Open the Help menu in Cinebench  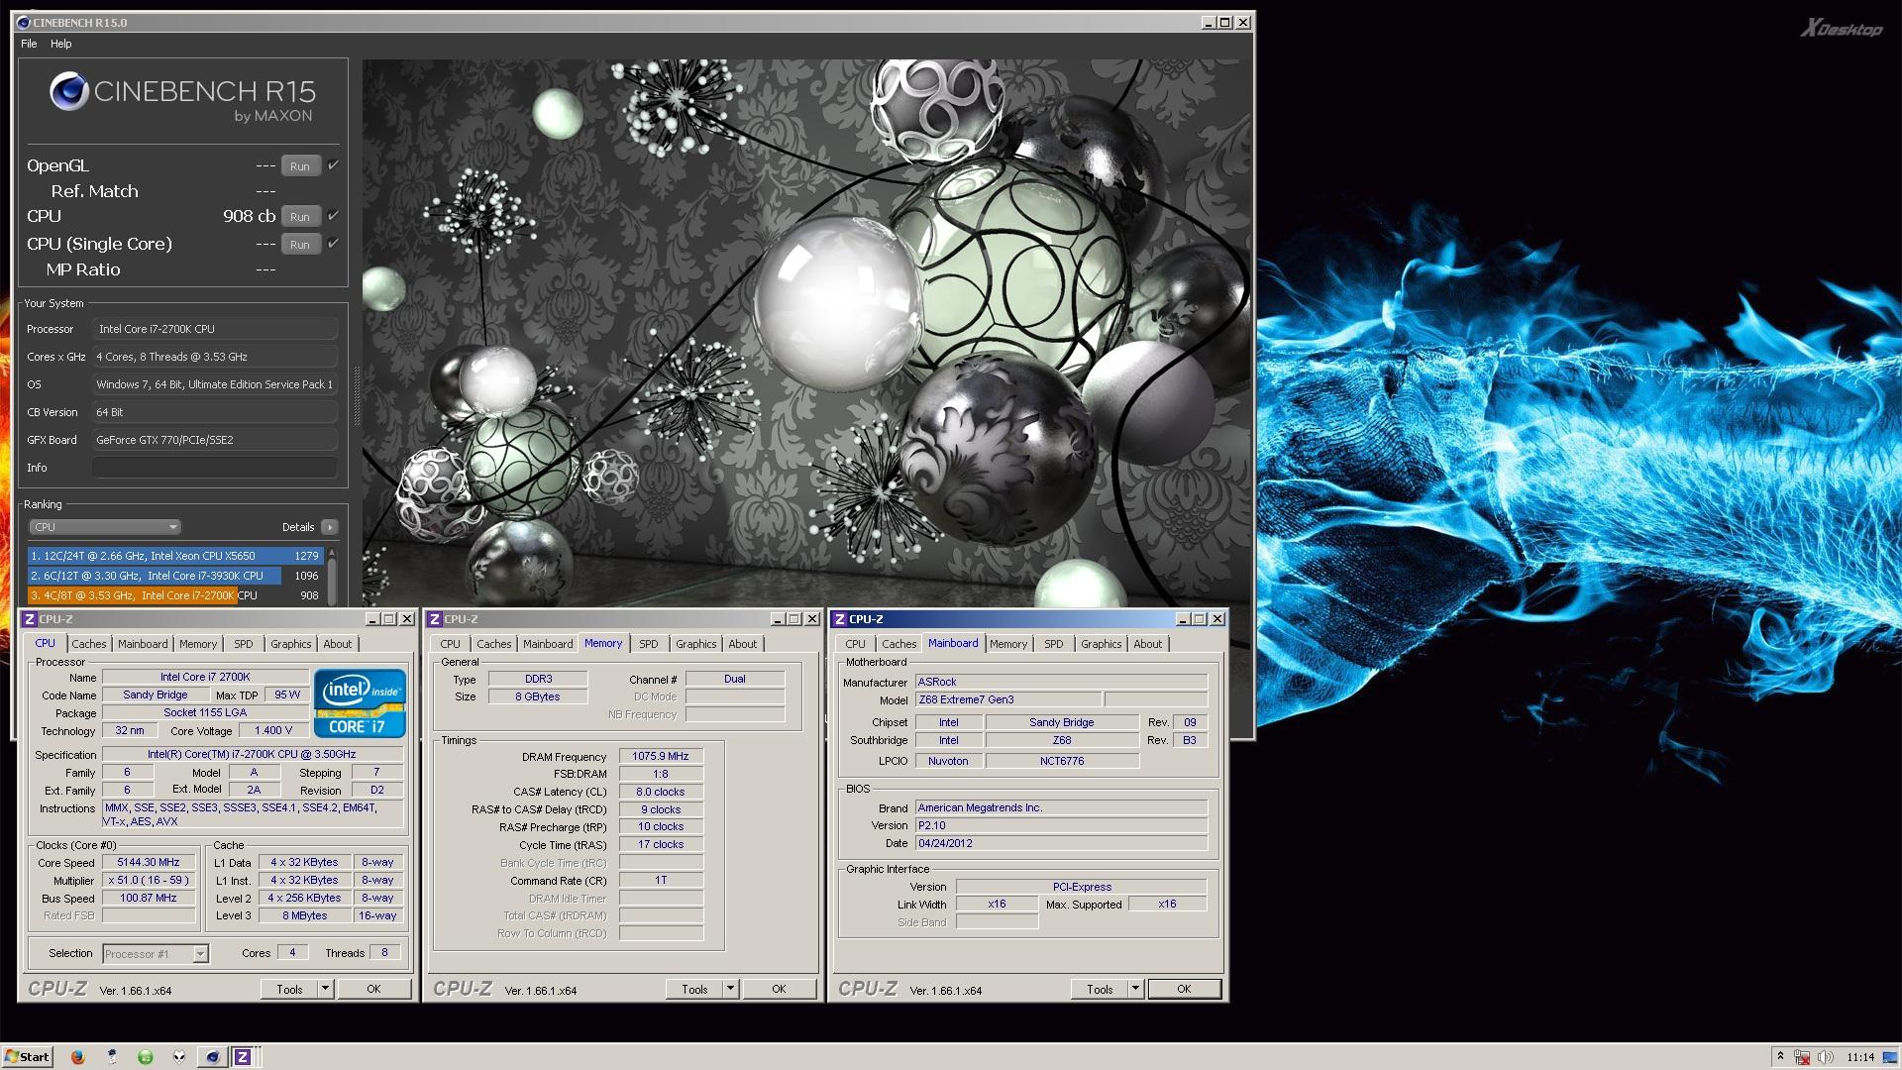[61, 44]
